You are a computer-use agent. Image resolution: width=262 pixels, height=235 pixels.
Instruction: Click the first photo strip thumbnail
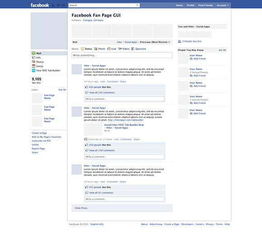point(82,31)
